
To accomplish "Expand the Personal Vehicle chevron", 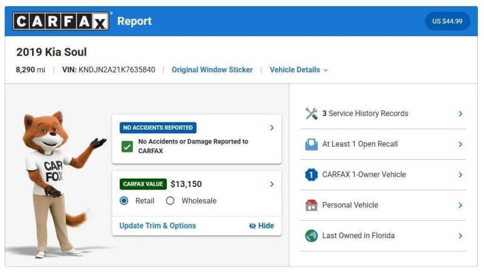I will click(460, 205).
